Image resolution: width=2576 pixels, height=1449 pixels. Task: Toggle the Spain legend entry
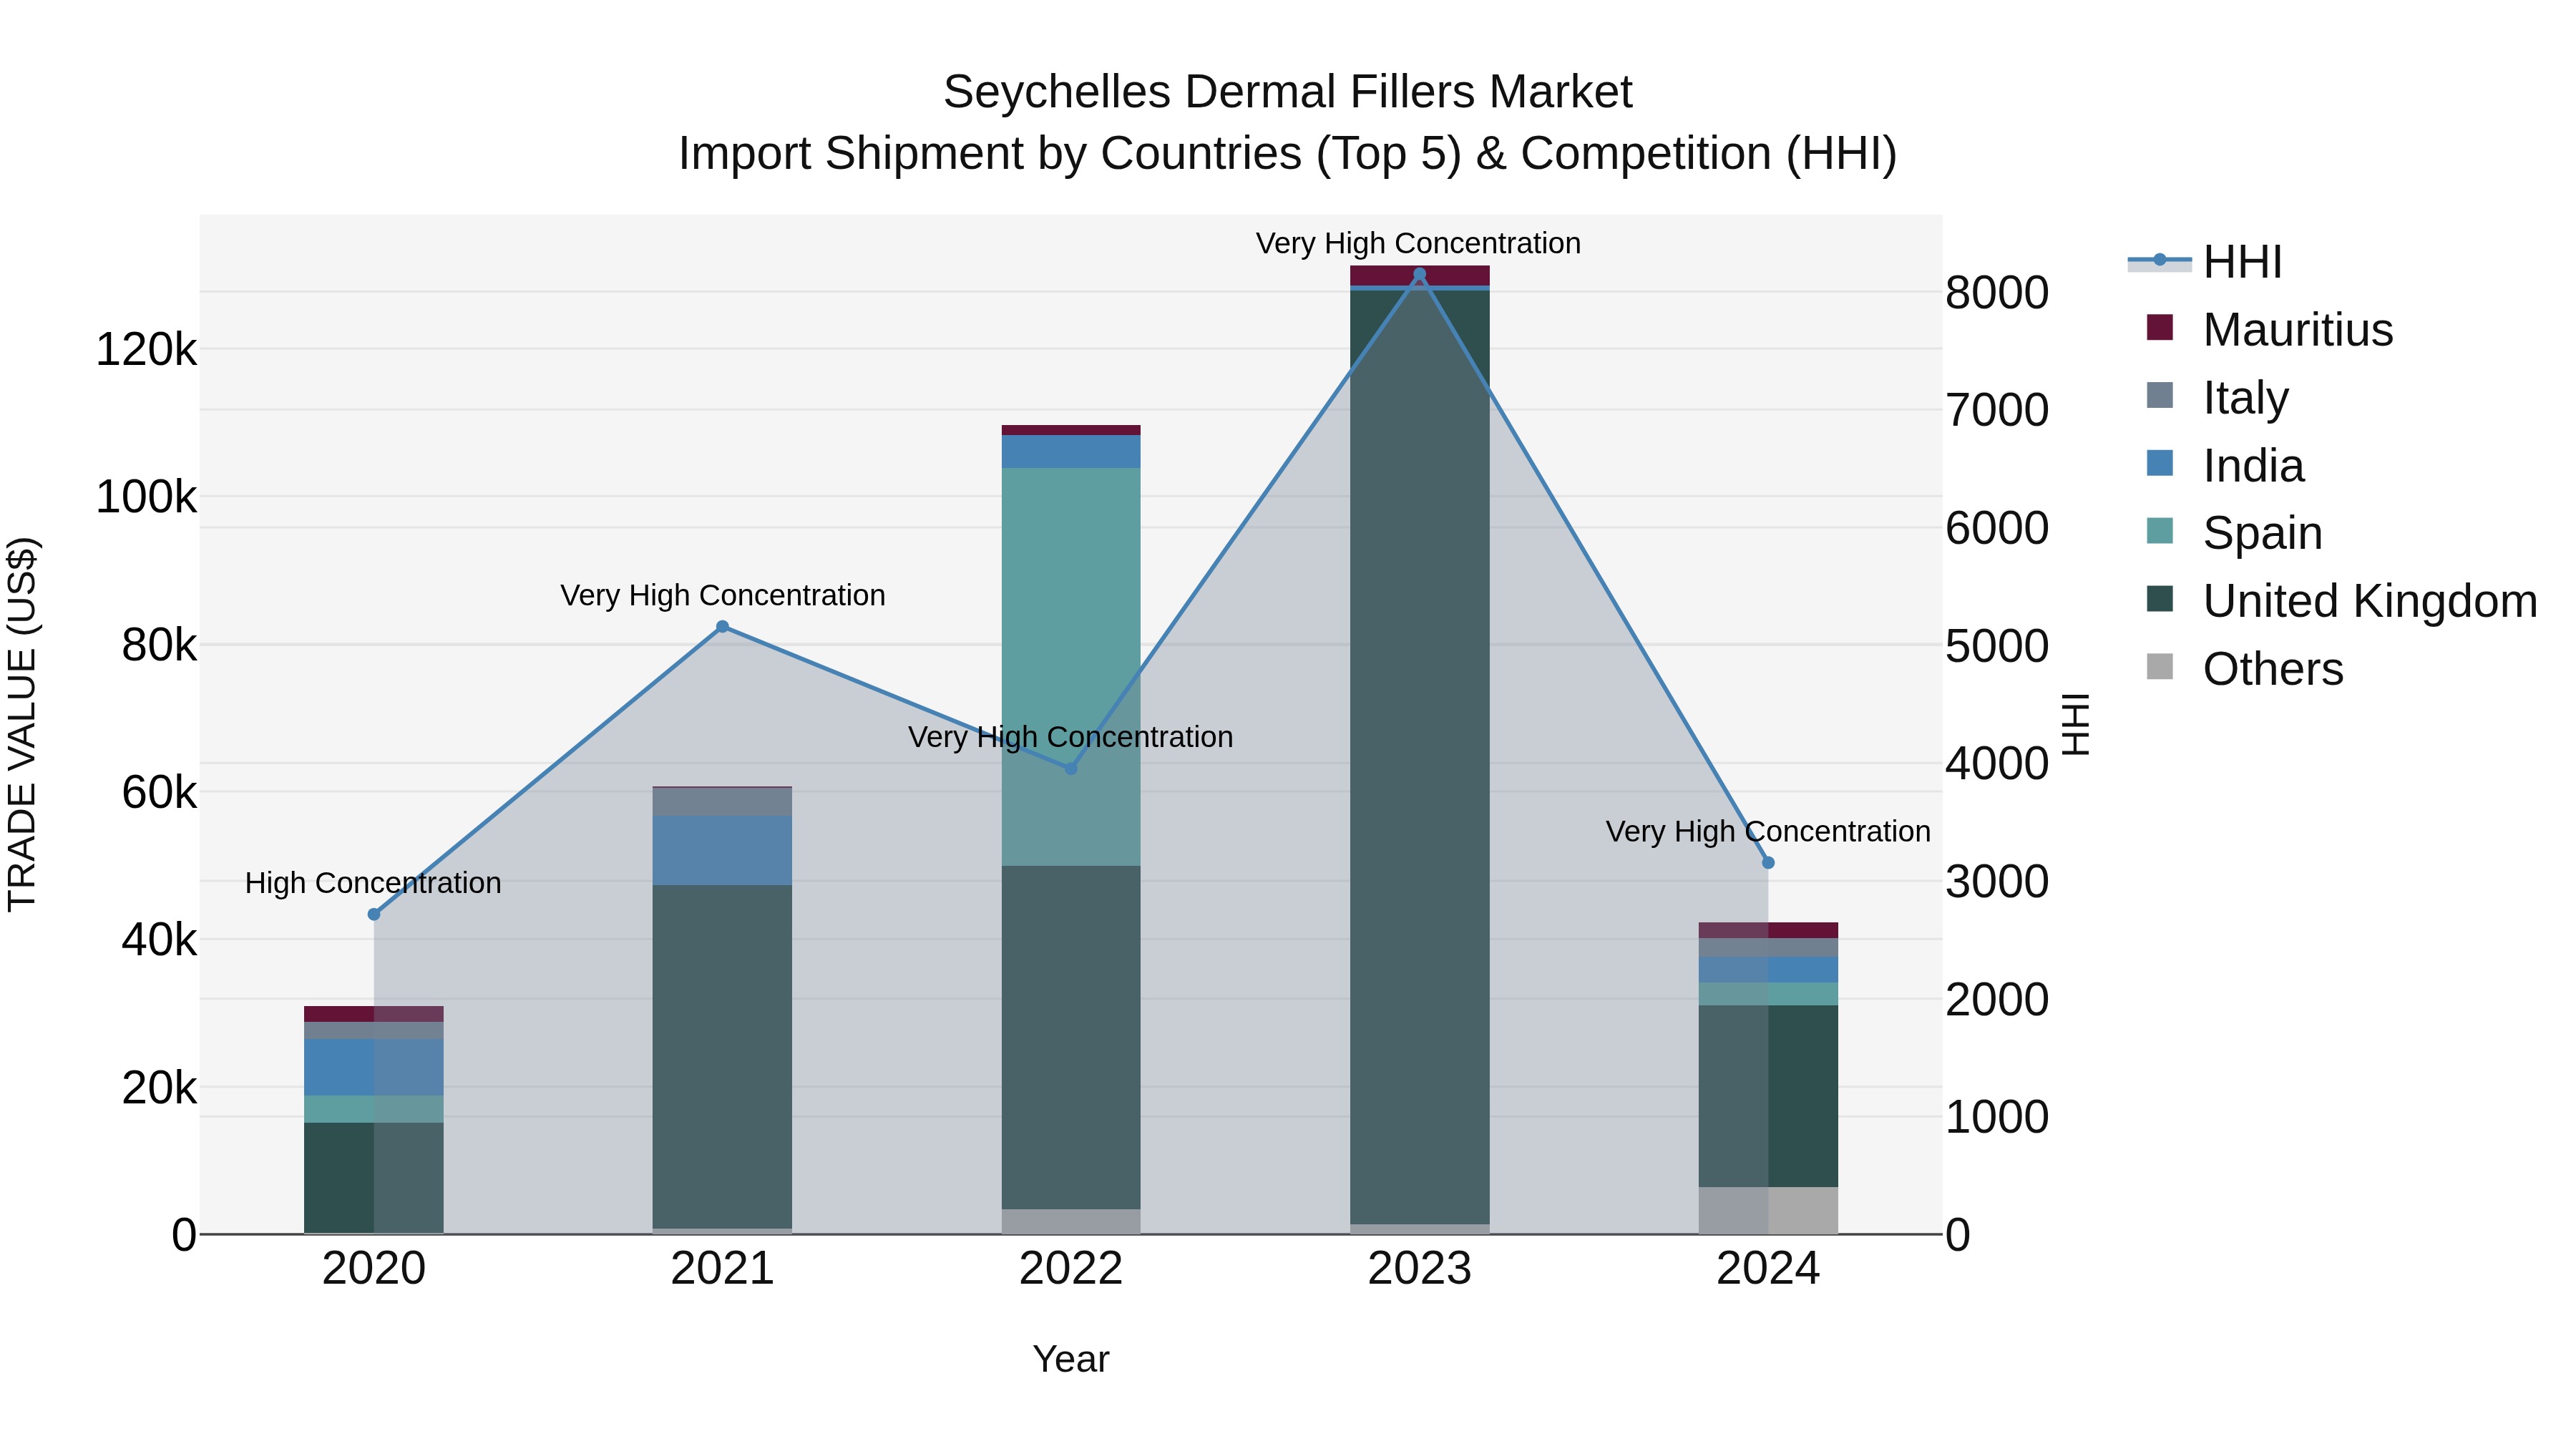pos(2234,532)
